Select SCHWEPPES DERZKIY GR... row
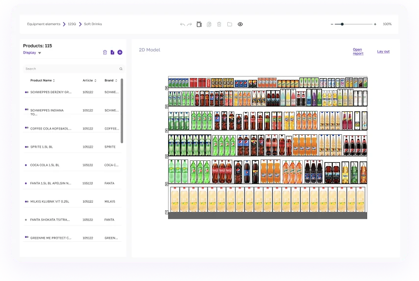 click(x=72, y=92)
